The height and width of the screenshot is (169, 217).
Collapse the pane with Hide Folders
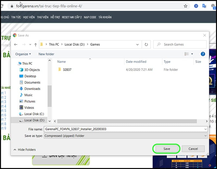[x=25, y=149]
